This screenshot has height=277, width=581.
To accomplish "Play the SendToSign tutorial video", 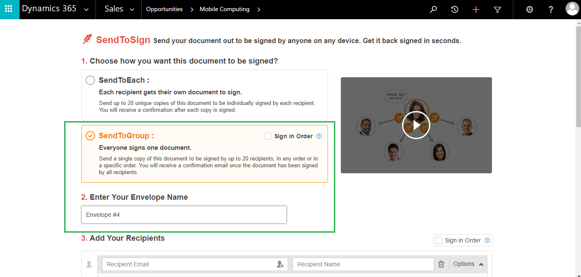I will coord(416,125).
